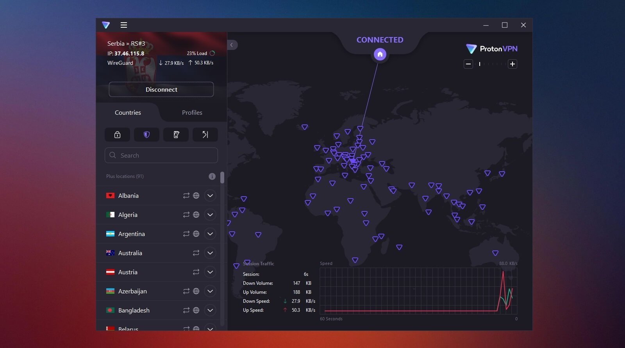625x348 pixels.
Task: Click the Azerbaijan P2P arrows icon
Action: point(186,291)
